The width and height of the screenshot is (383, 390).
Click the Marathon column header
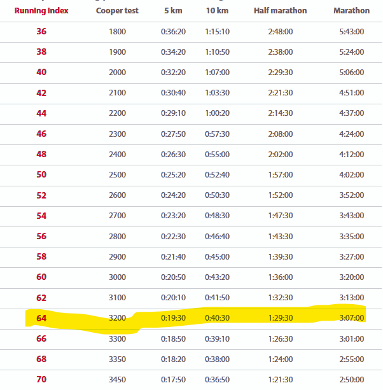pos(351,11)
